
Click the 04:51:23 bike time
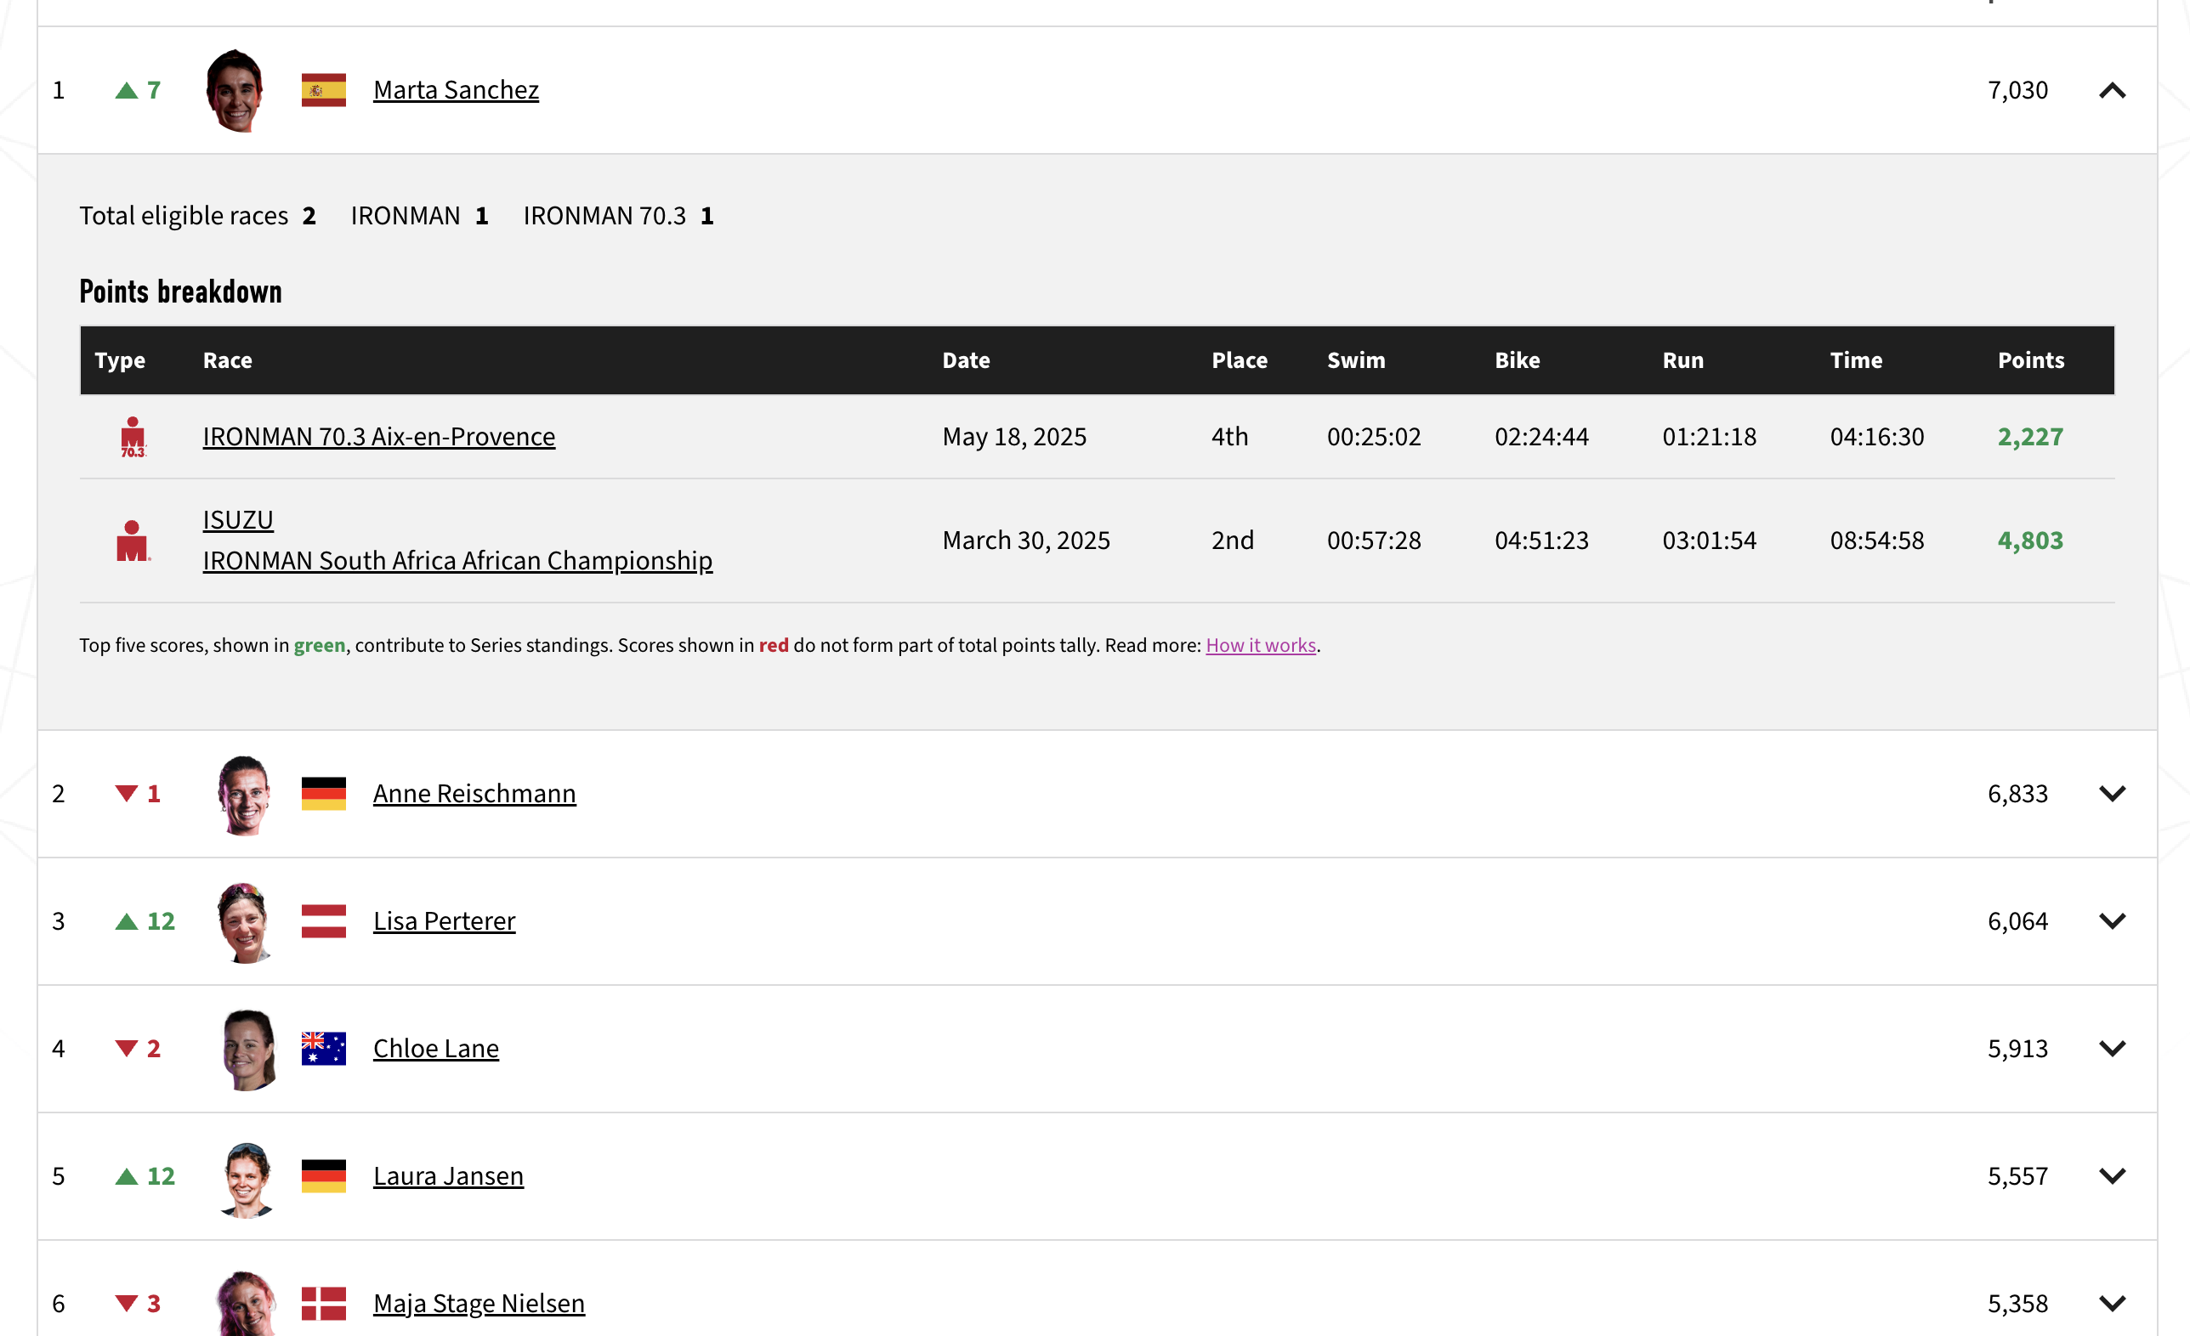pos(1542,540)
